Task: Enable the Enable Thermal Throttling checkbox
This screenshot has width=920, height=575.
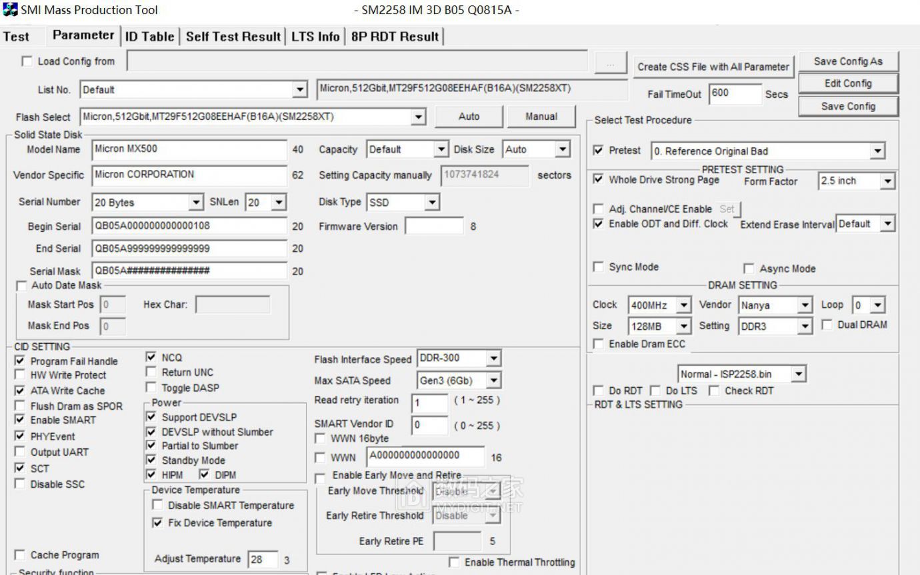Action: point(454,562)
